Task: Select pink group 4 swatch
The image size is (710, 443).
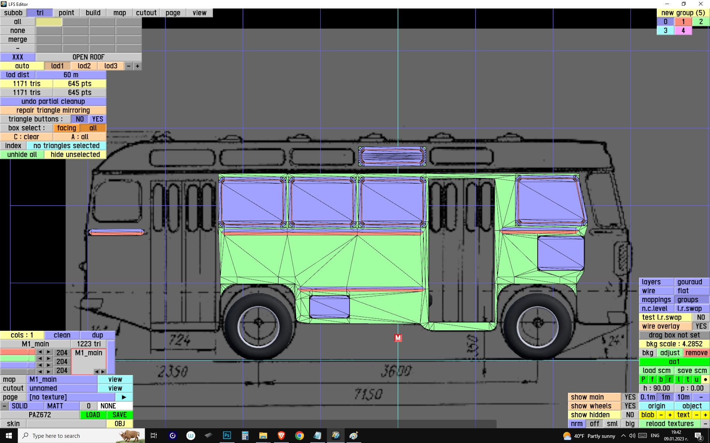Action: tap(683, 31)
